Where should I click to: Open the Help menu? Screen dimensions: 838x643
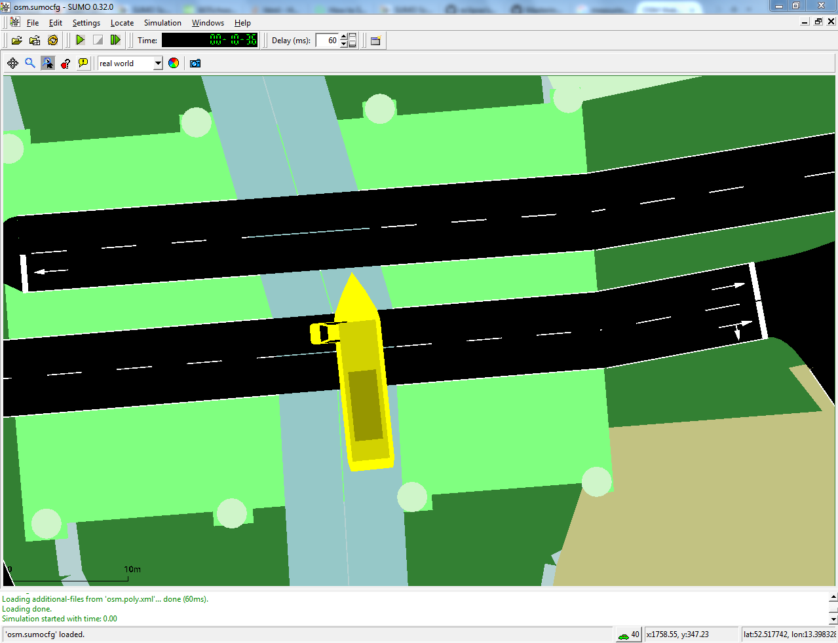242,23
